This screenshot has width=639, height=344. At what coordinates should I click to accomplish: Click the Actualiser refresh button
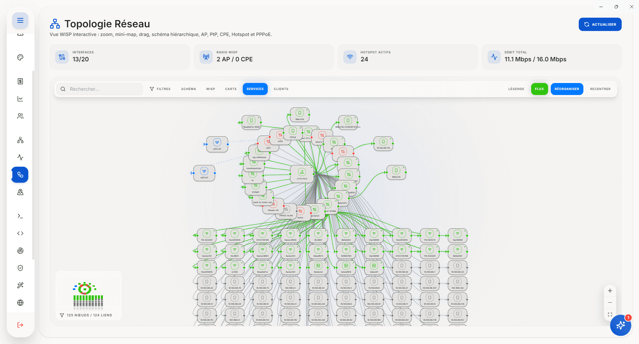pyautogui.click(x=600, y=24)
